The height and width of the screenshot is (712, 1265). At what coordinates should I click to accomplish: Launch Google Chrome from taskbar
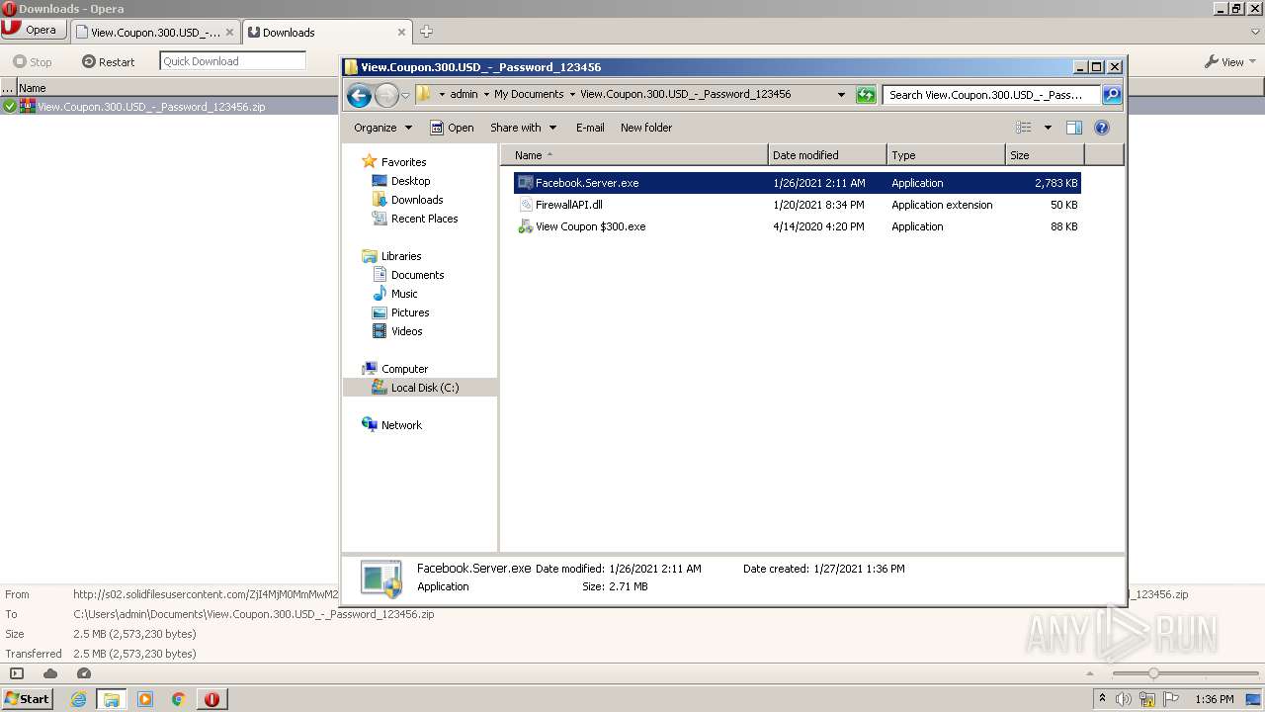pos(178,699)
